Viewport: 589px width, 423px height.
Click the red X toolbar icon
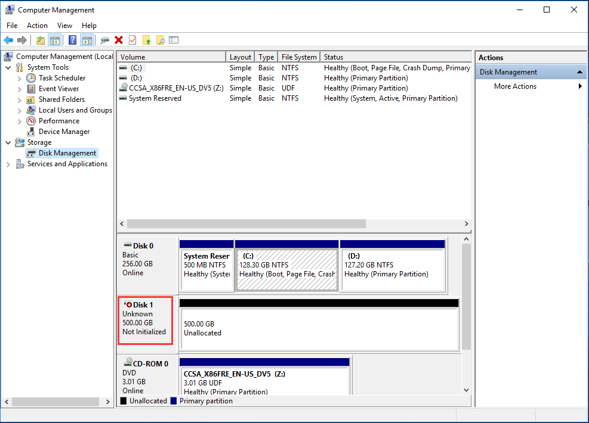coord(118,40)
